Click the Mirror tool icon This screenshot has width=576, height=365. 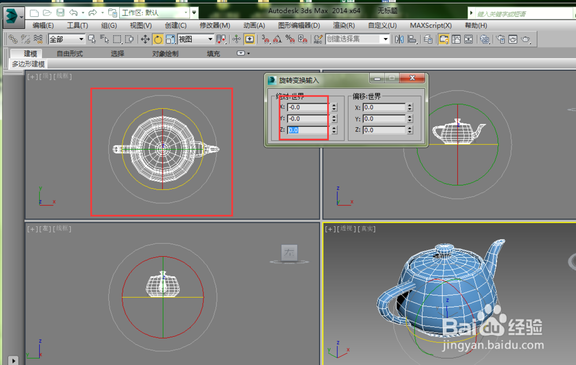399,39
